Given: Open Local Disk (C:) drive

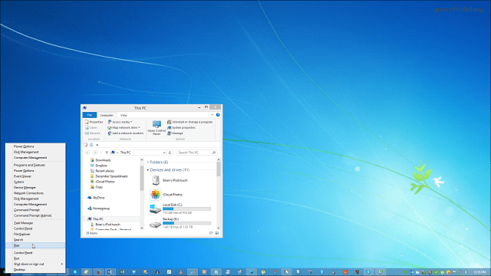Looking at the screenshot, I should (x=180, y=209).
